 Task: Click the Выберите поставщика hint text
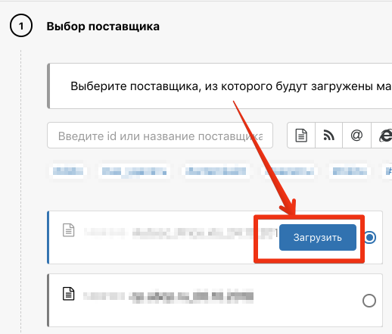point(231,86)
